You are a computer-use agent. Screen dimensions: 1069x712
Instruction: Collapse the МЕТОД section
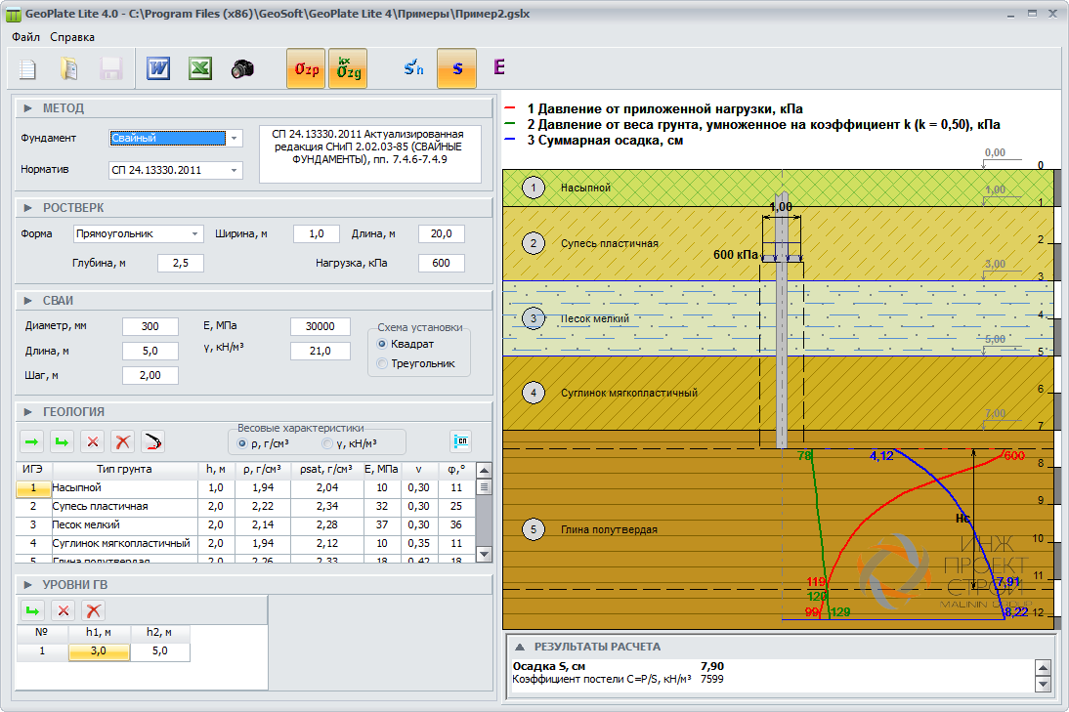(28, 108)
